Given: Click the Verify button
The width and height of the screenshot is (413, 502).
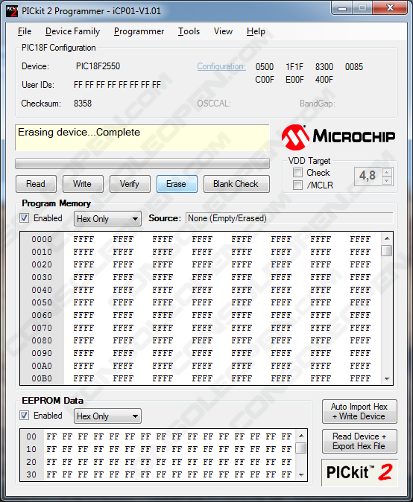Looking at the screenshot, I should point(130,184).
